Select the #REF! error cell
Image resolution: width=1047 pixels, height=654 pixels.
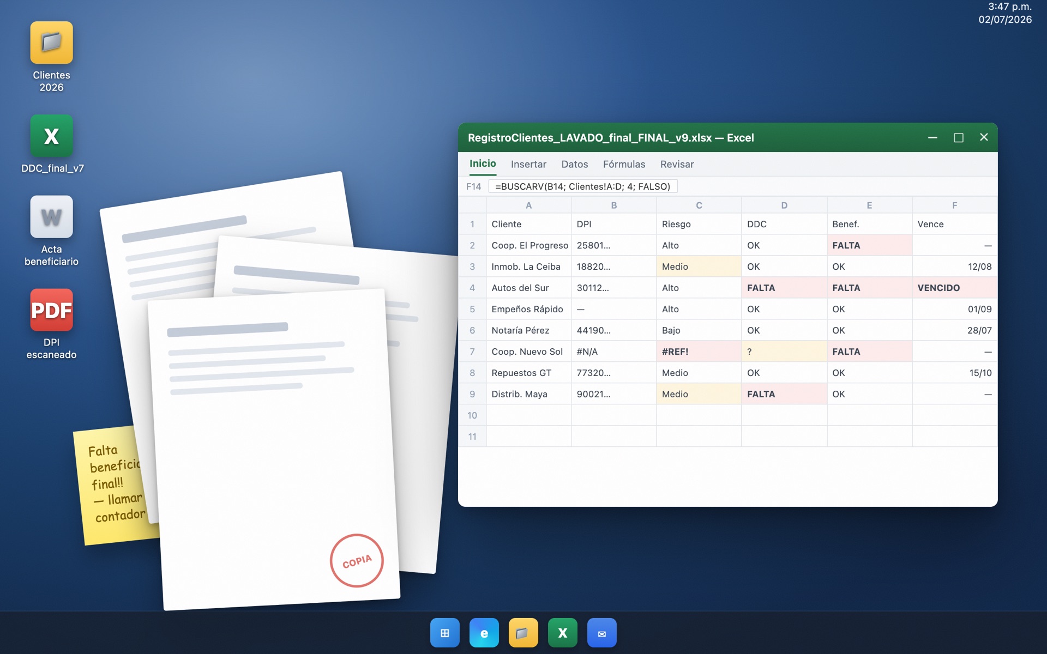point(699,352)
